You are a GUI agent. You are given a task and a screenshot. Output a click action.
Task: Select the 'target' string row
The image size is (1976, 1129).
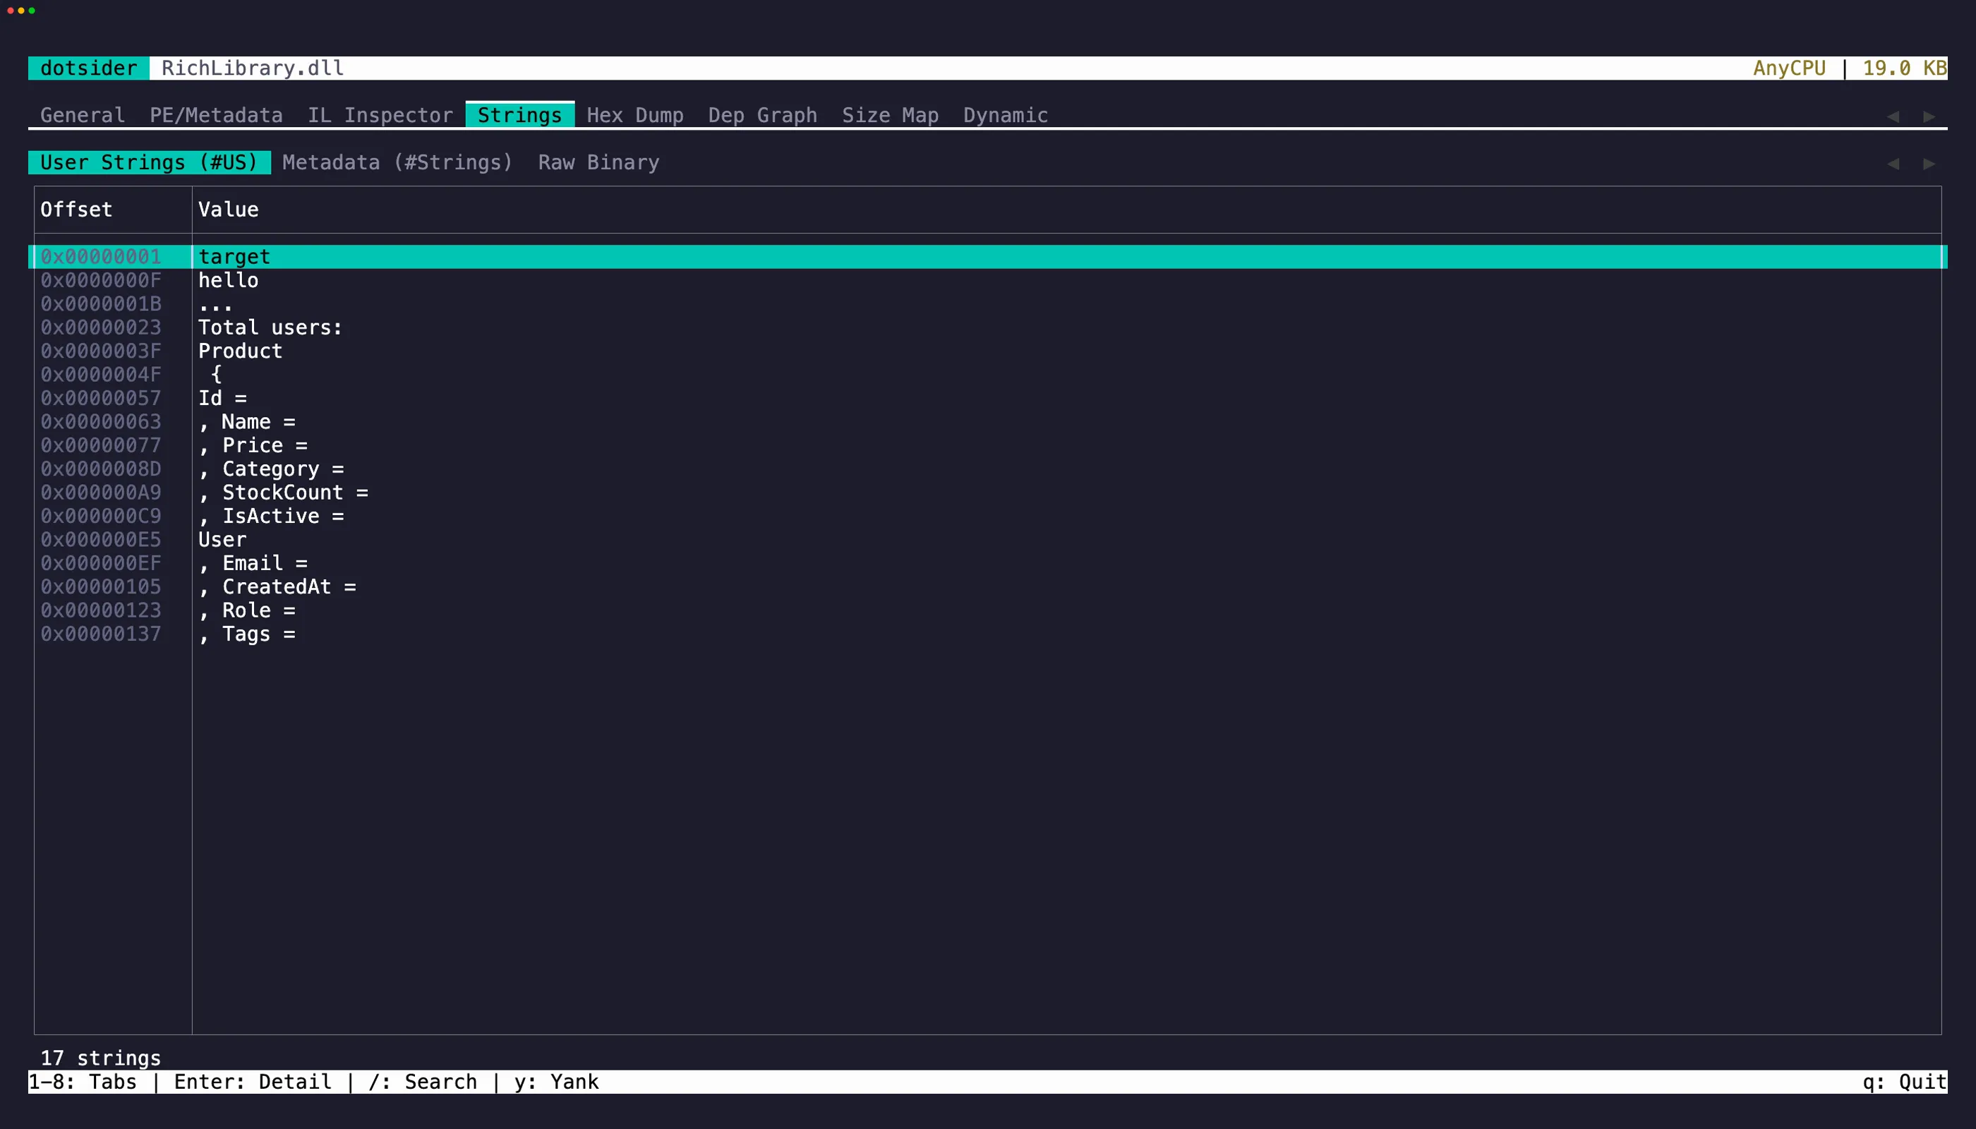point(987,257)
